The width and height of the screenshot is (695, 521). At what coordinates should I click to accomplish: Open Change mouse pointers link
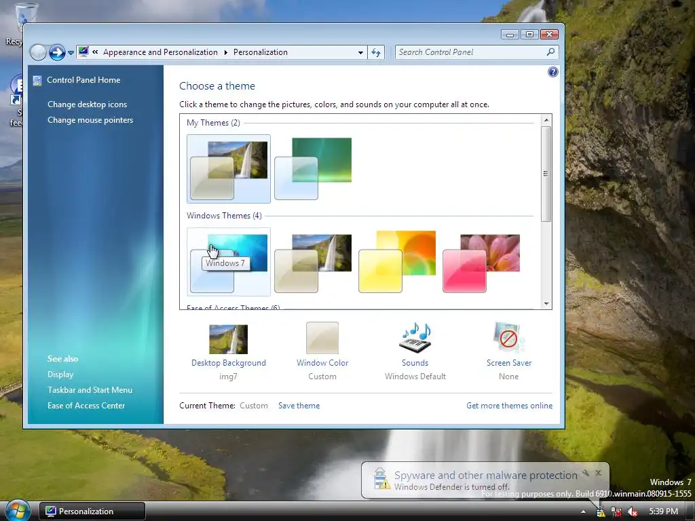90,119
